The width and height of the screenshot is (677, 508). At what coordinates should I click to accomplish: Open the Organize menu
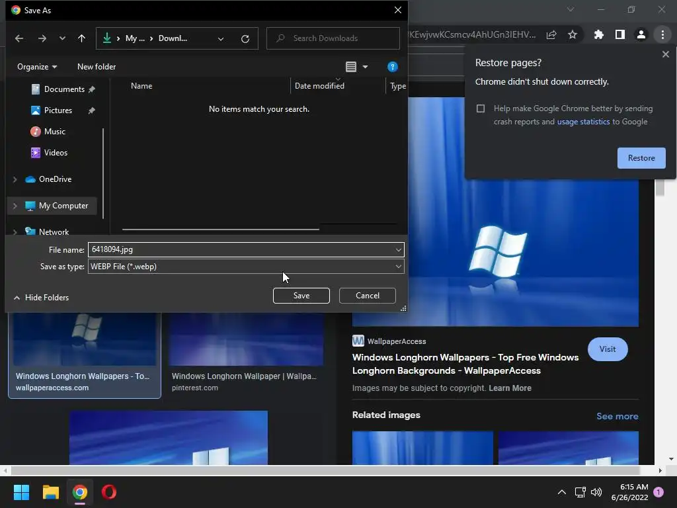click(37, 67)
